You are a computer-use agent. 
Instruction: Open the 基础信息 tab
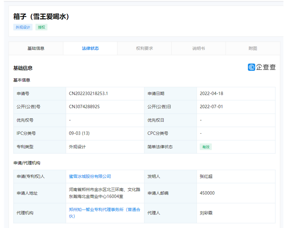coord(36,48)
